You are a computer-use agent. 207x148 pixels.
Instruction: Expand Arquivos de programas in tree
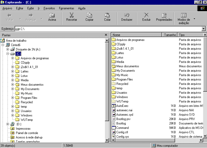click(12, 58)
